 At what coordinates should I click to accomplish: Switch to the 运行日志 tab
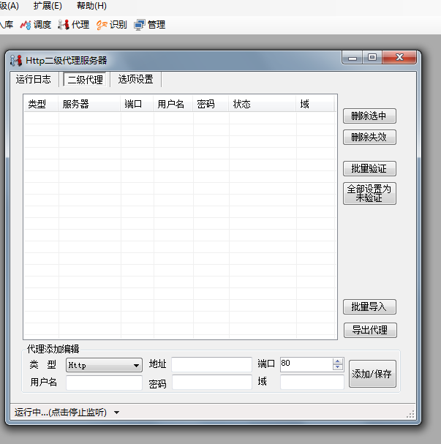tap(34, 80)
